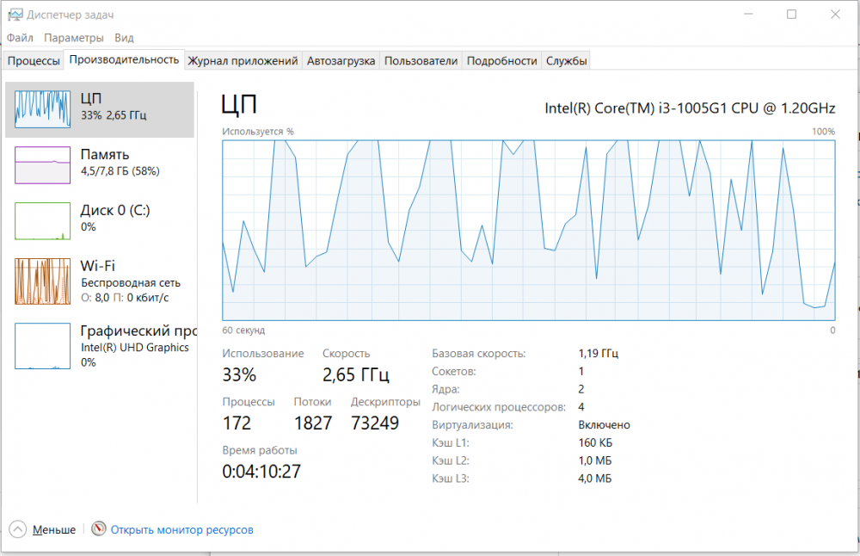Screen dimensions: 860x556
Task: Click the Используется % graph label
Action: tap(258, 131)
